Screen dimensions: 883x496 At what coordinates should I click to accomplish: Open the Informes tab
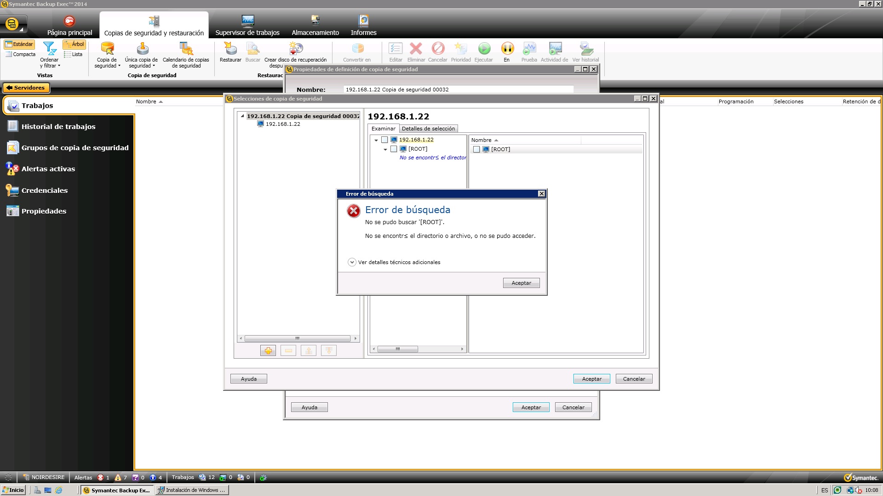[363, 26]
